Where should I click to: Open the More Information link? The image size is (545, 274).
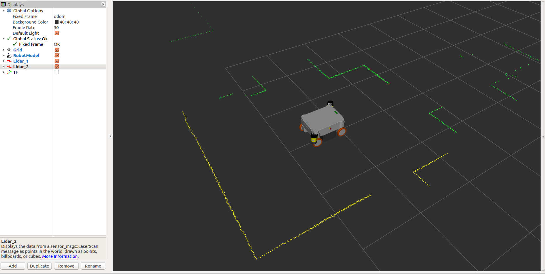pos(60,256)
